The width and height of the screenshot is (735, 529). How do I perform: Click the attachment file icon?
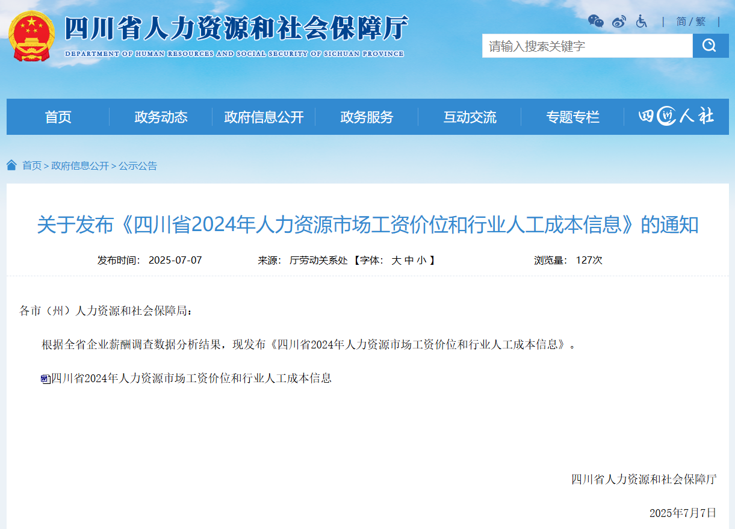(x=45, y=379)
